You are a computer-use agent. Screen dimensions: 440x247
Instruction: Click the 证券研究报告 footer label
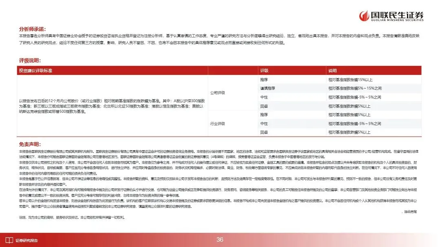click(26, 240)
